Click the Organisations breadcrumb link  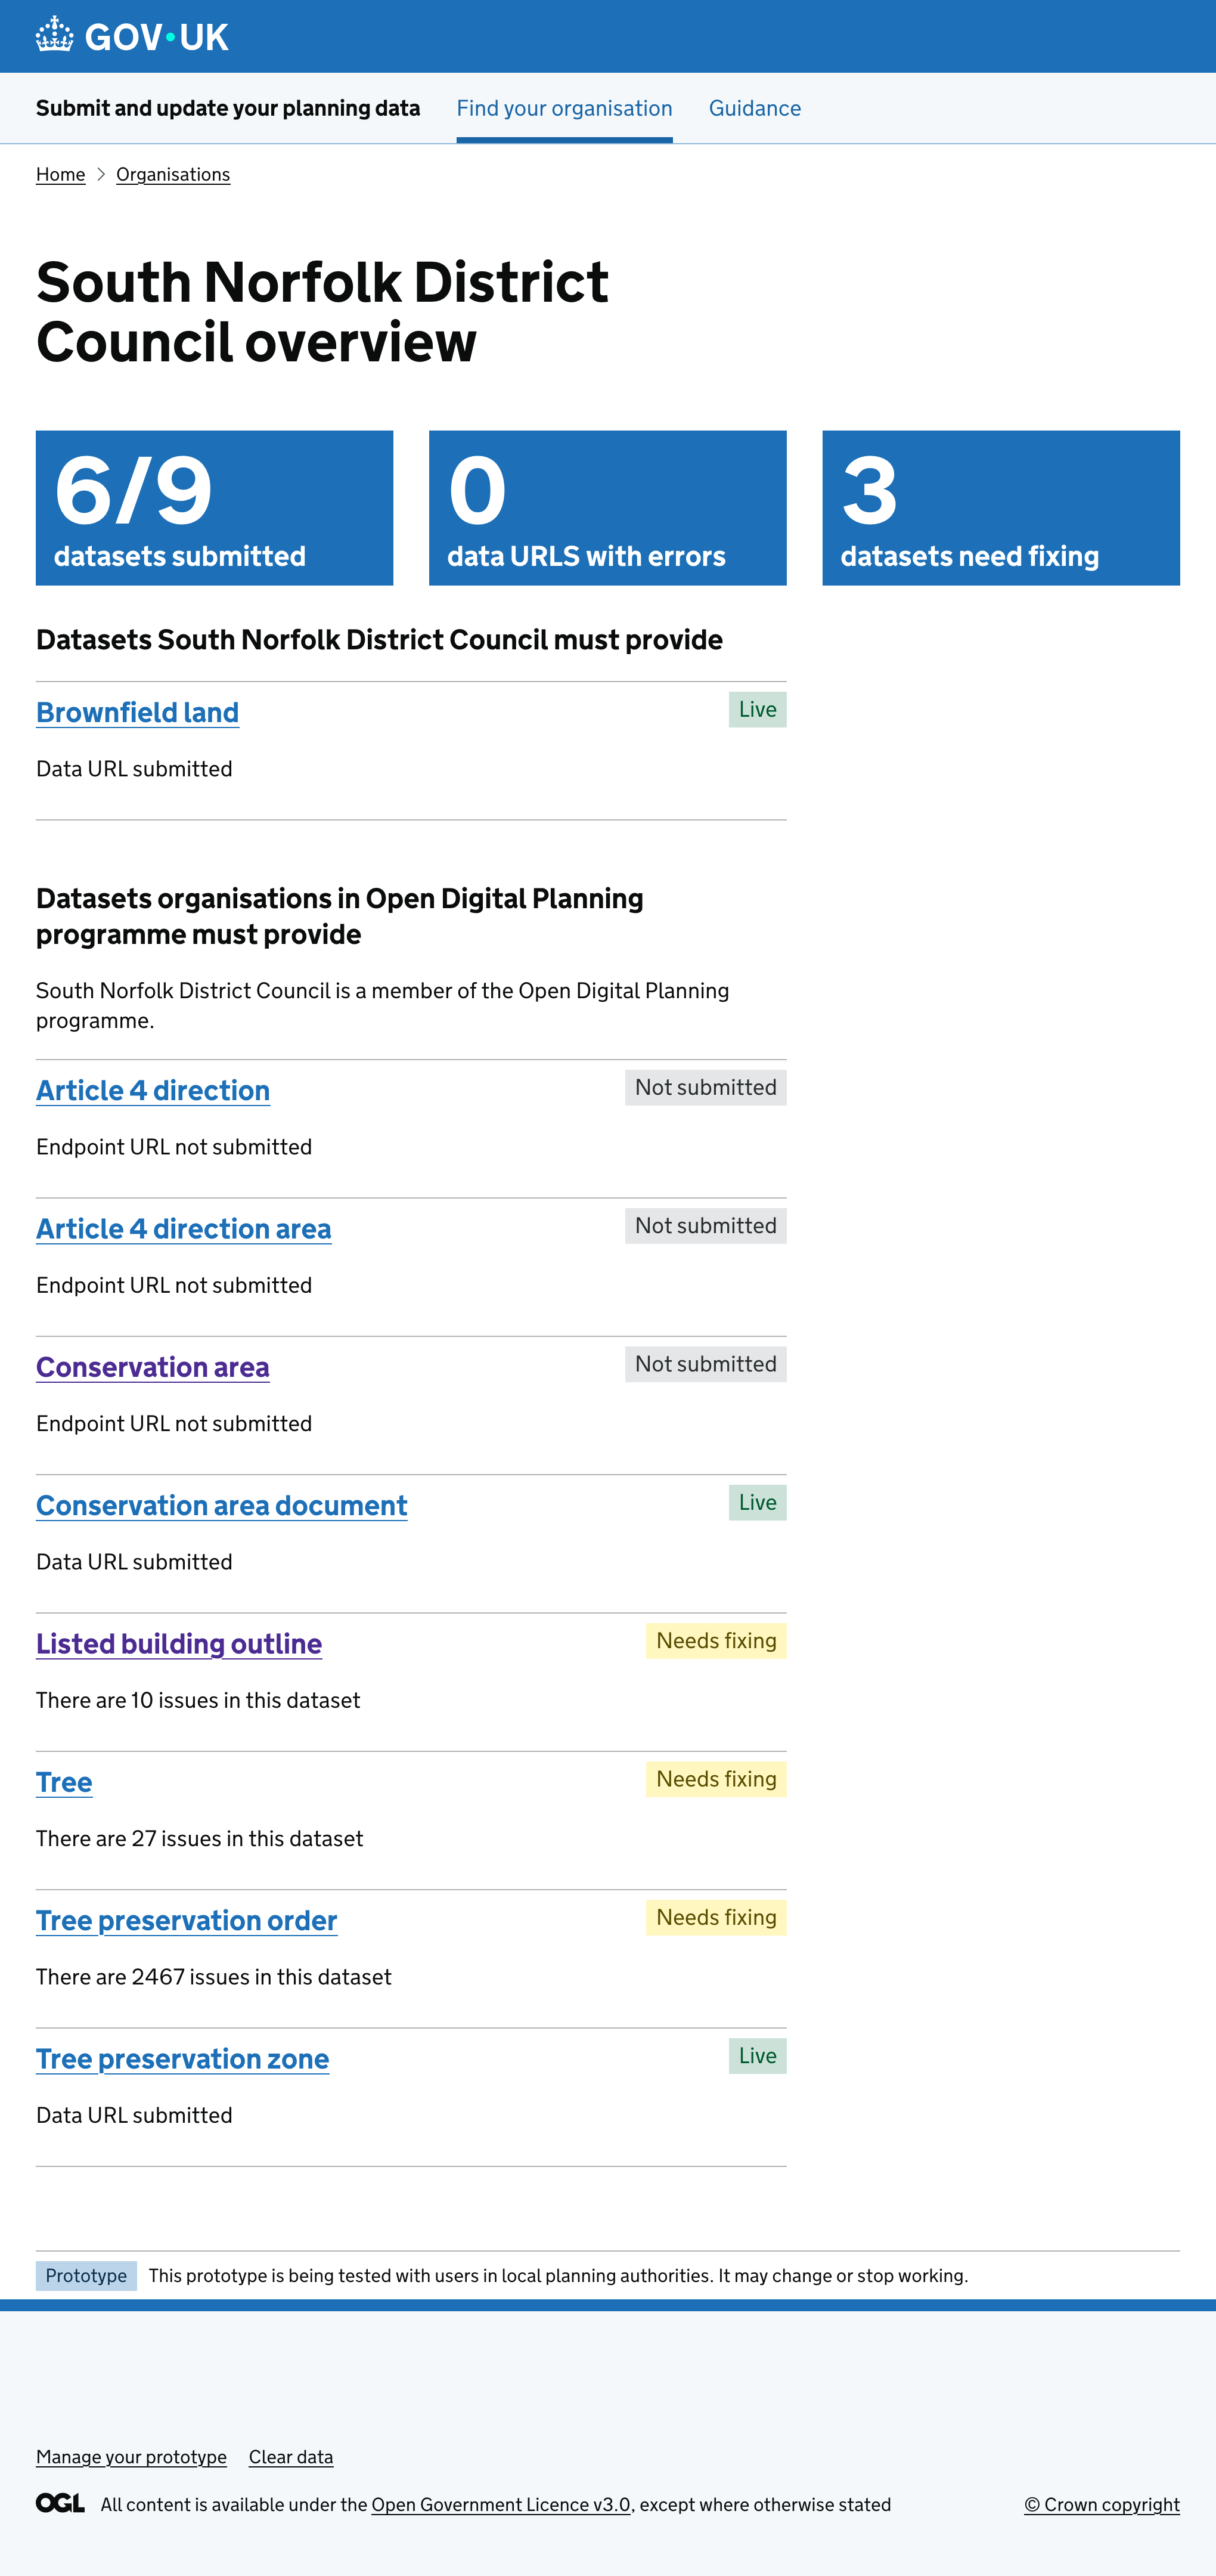[173, 174]
